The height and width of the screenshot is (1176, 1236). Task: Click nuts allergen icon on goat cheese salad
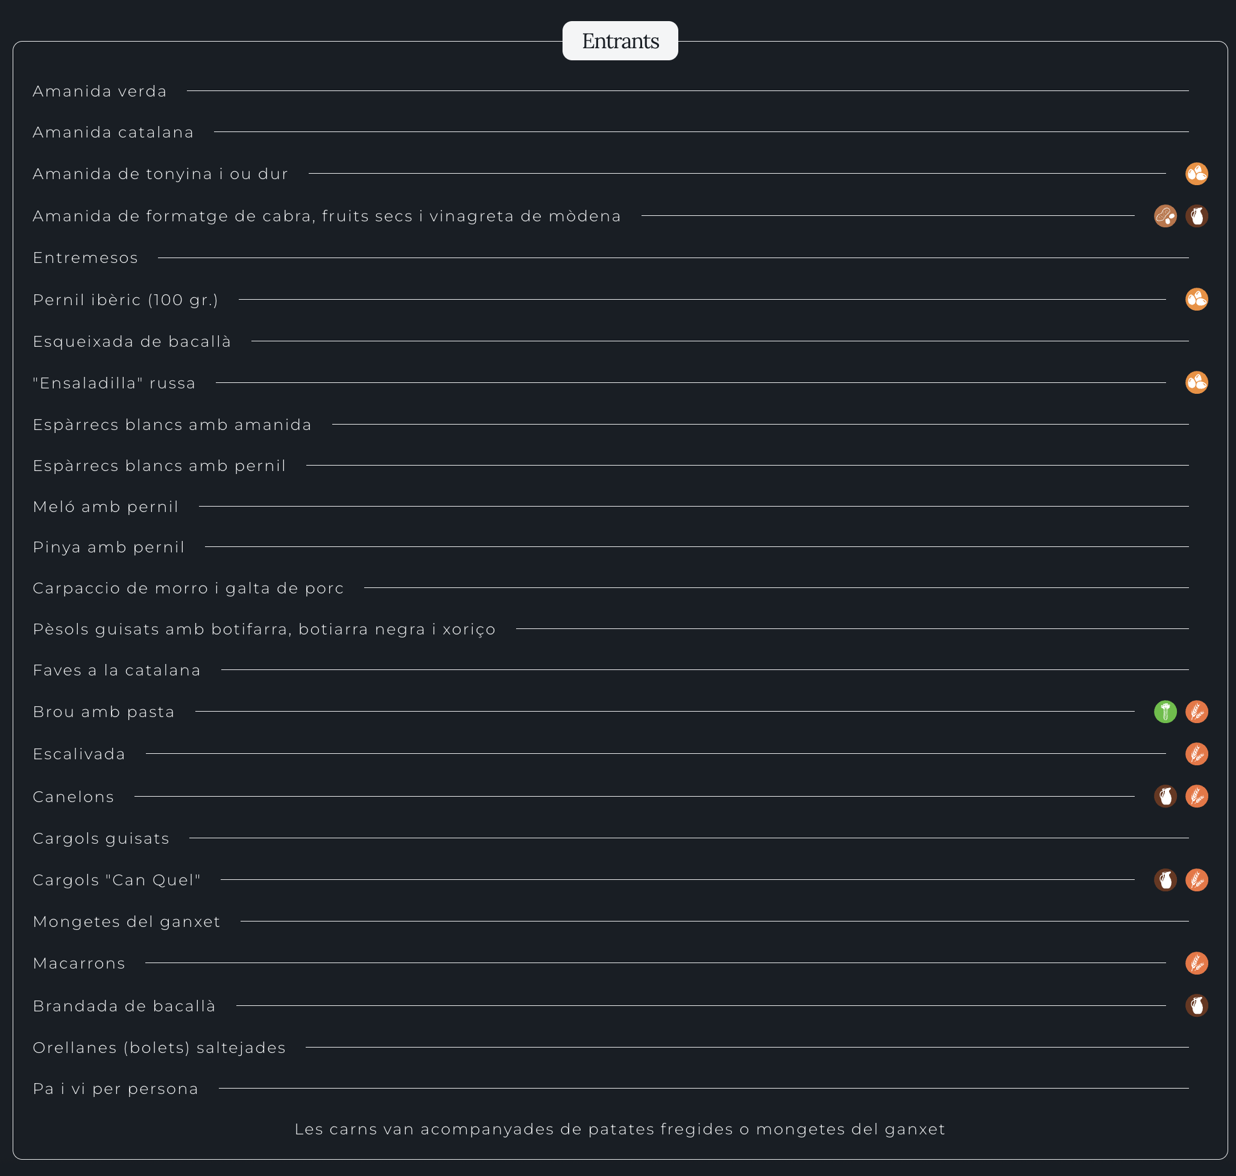click(x=1164, y=216)
